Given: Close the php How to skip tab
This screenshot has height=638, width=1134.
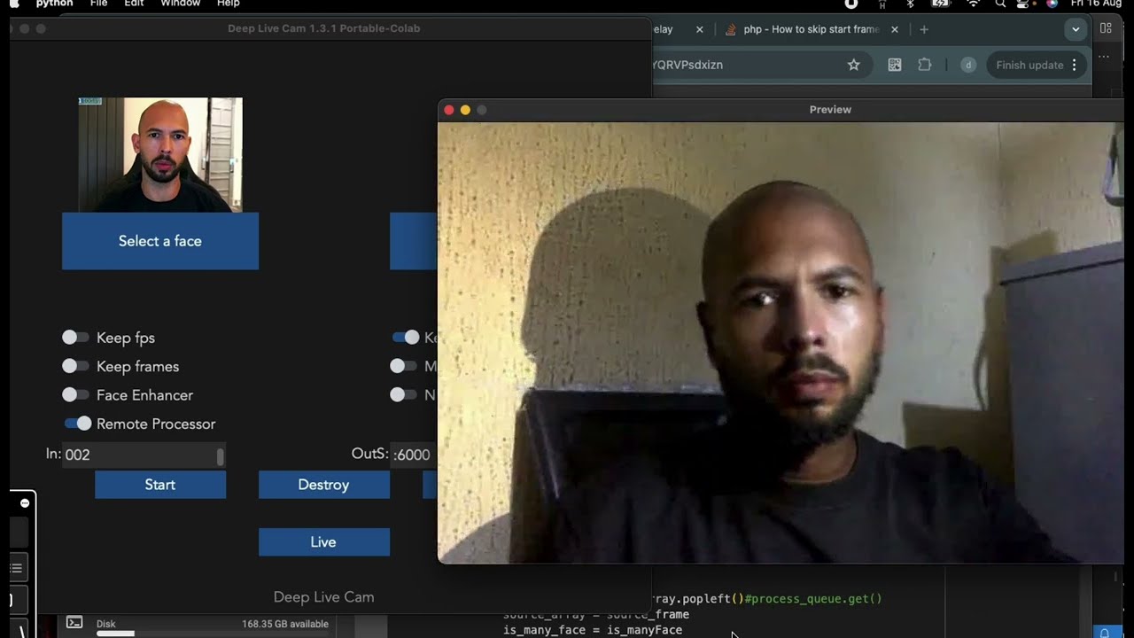Looking at the screenshot, I should coord(895,29).
